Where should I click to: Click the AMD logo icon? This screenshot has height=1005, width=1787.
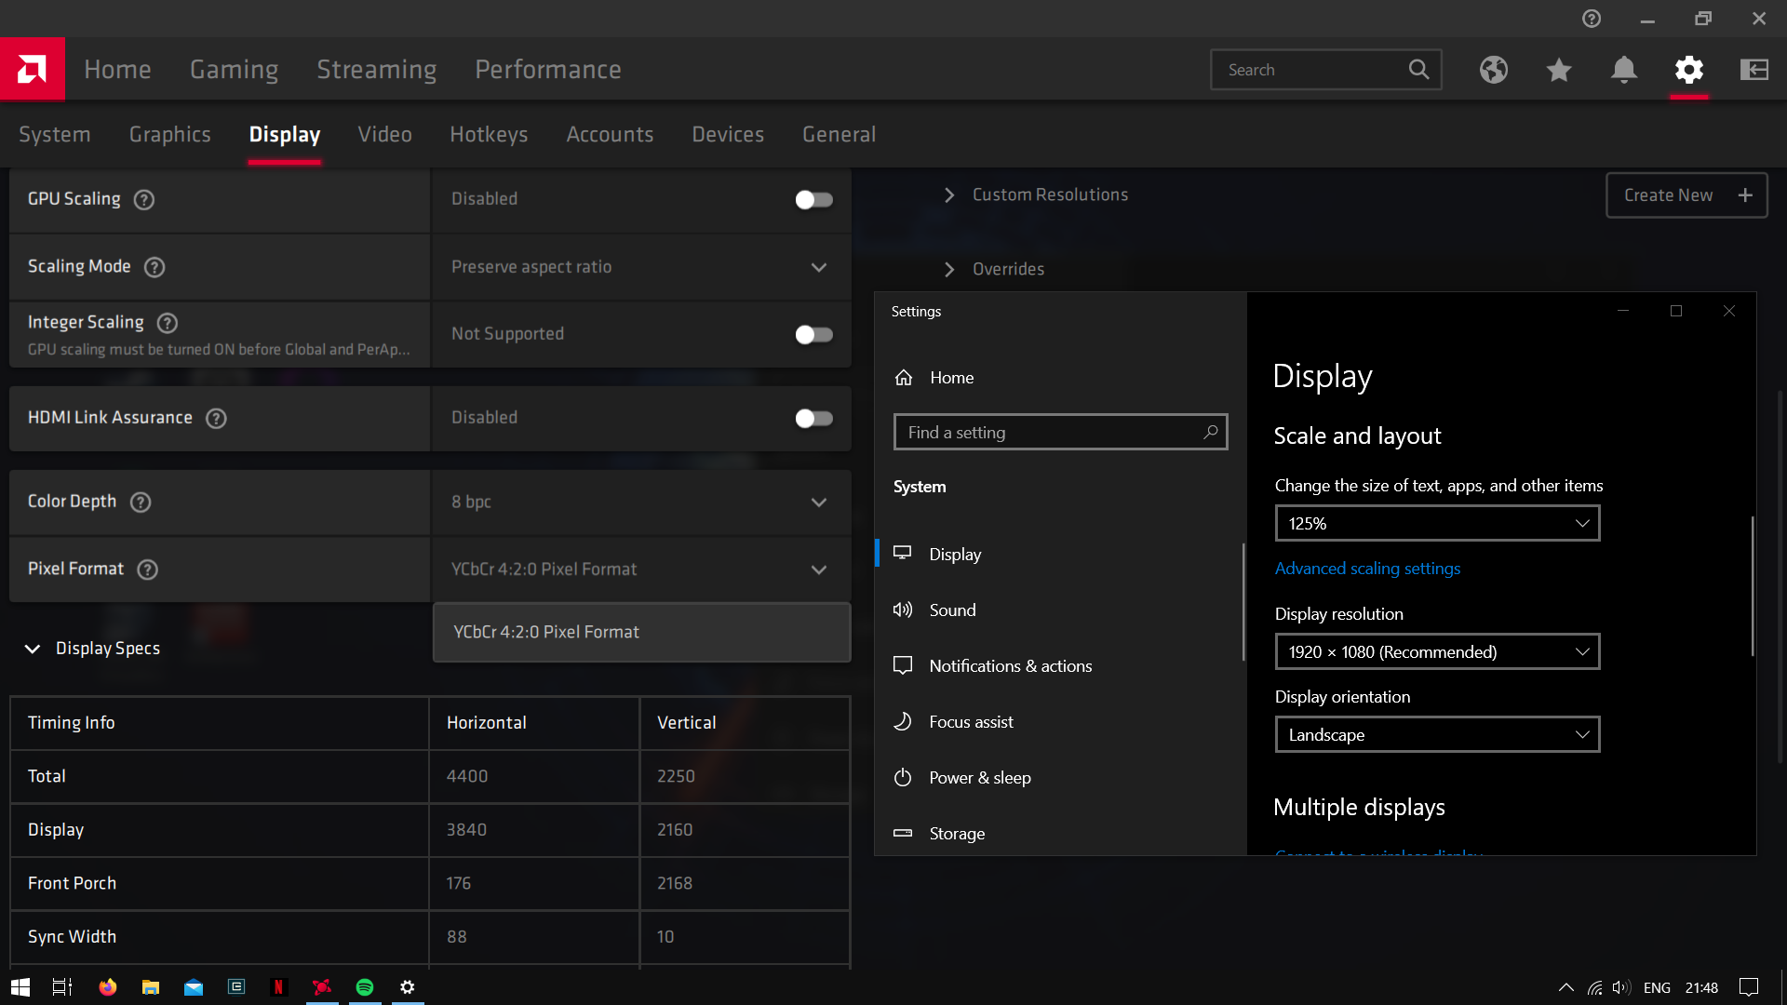[x=33, y=69]
